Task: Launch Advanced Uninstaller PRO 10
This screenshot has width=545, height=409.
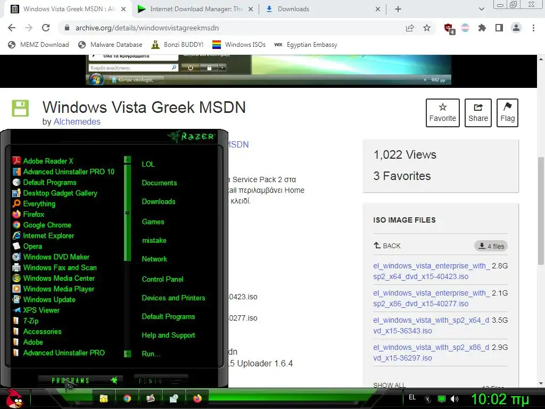Action: tap(63, 172)
